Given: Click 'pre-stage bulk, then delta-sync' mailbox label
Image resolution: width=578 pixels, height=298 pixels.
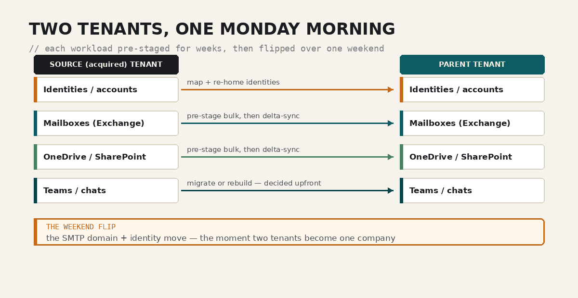Looking at the screenshot, I should click(x=243, y=116).
